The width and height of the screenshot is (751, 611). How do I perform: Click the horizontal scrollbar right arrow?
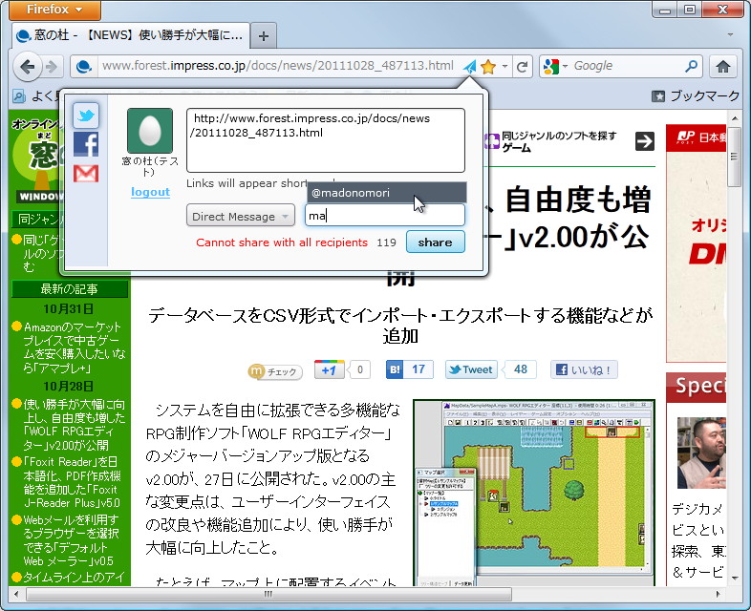[x=718, y=594]
